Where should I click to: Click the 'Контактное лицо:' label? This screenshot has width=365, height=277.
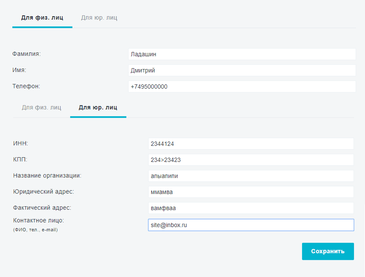point(38,220)
